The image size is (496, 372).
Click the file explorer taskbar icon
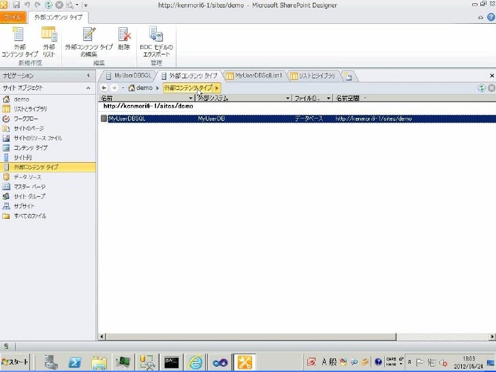[99, 362]
